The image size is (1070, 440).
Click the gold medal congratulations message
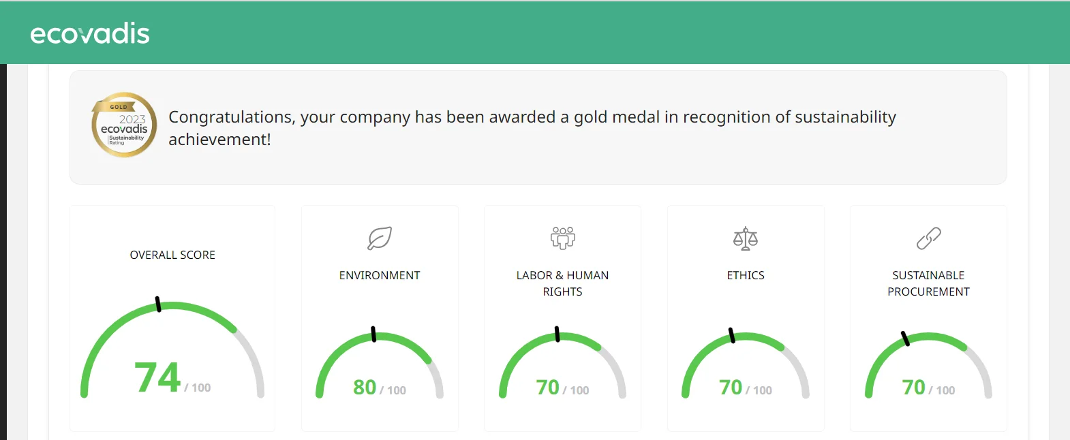[x=532, y=127]
